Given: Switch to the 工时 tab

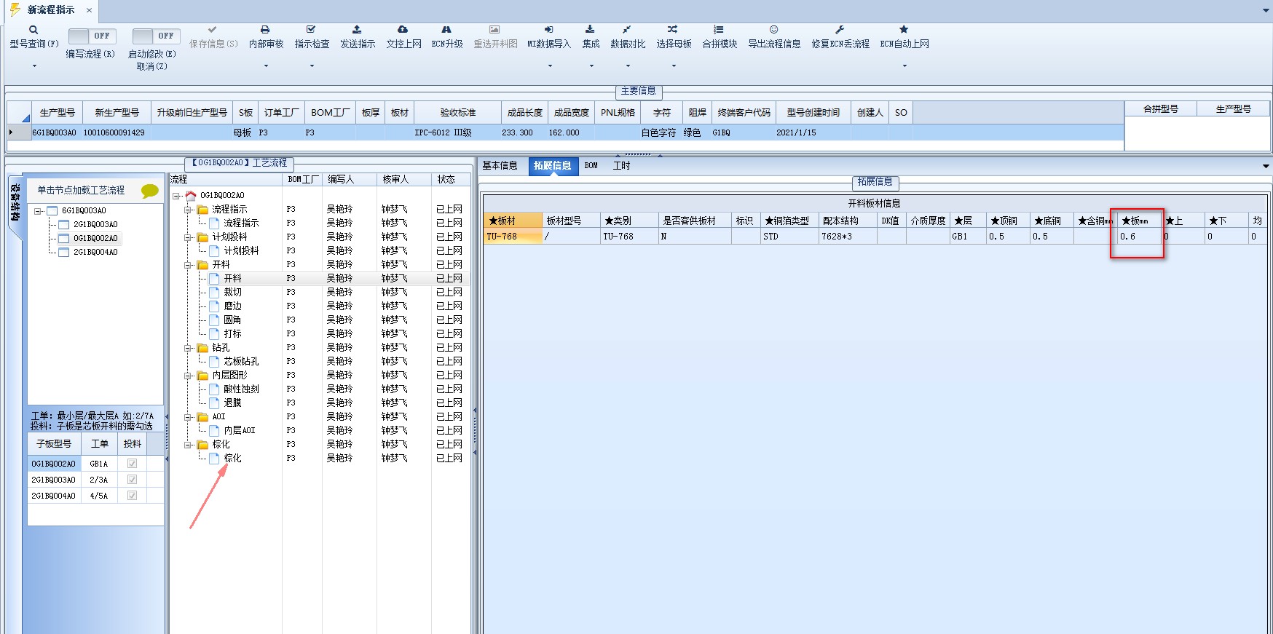Looking at the screenshot, I should point(621,166).
